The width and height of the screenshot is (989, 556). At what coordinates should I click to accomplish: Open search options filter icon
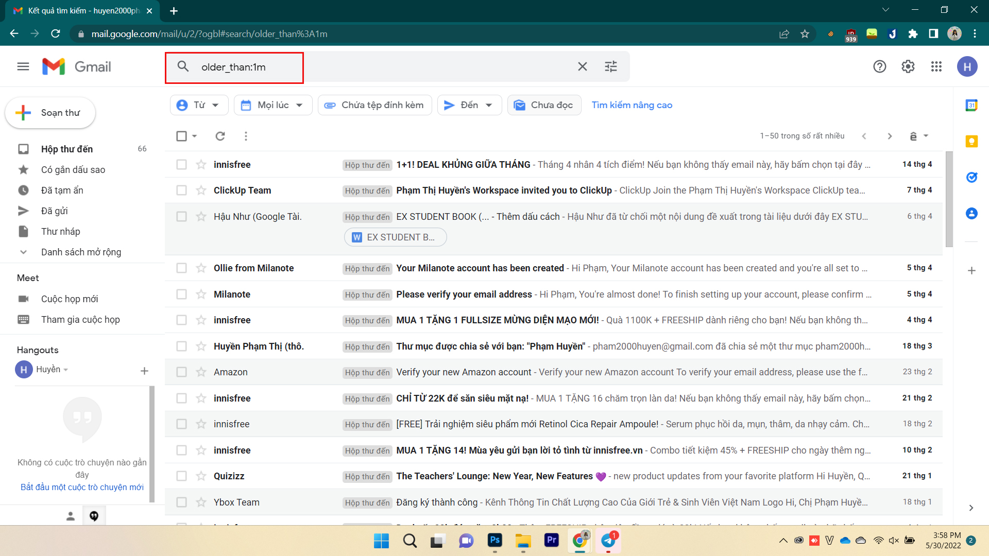click(x=611, y=66)
